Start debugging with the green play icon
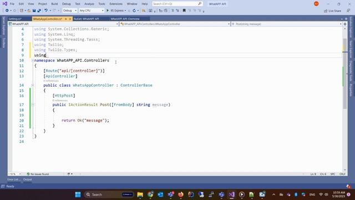The image size is (355, 200). pyautogui.click(x=108, y=11)
